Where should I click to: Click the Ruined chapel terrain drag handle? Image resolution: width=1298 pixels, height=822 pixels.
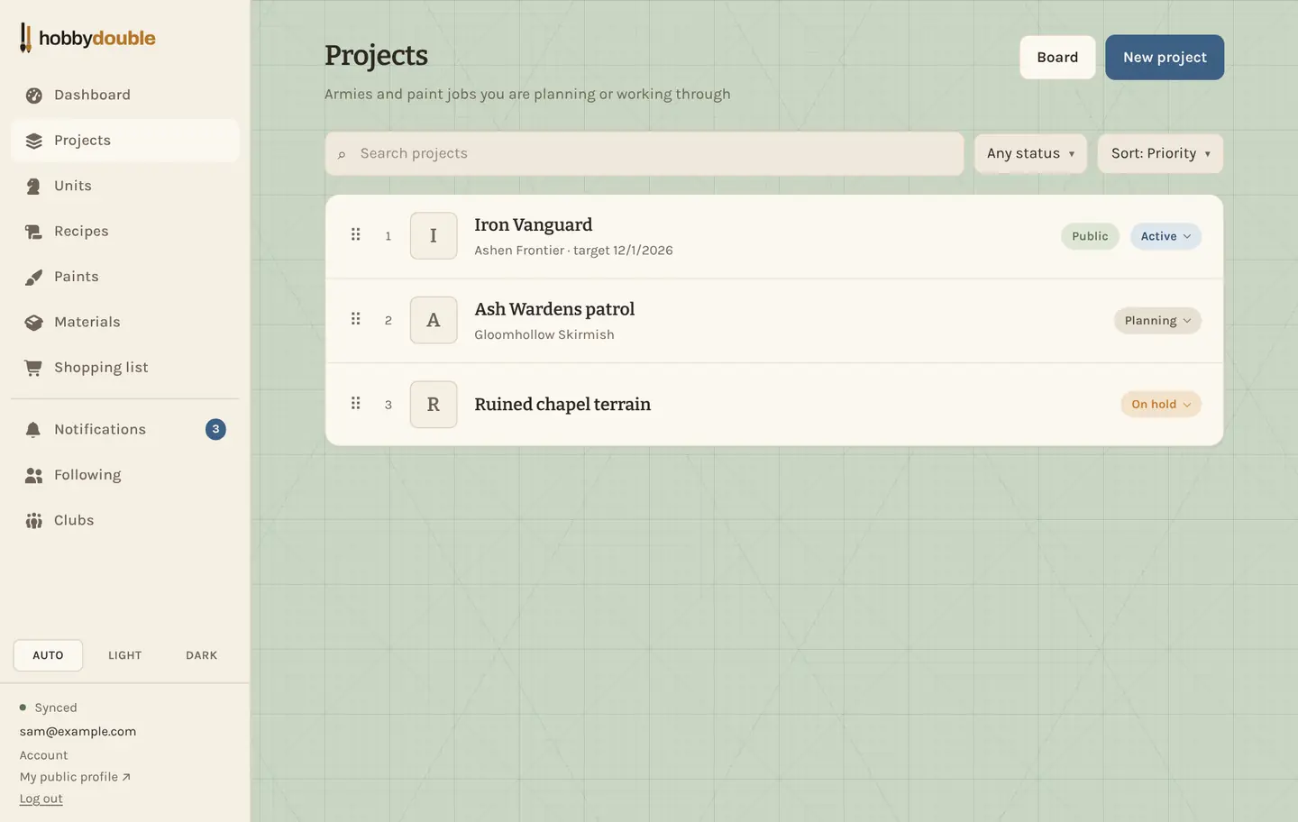coord(356,403)
